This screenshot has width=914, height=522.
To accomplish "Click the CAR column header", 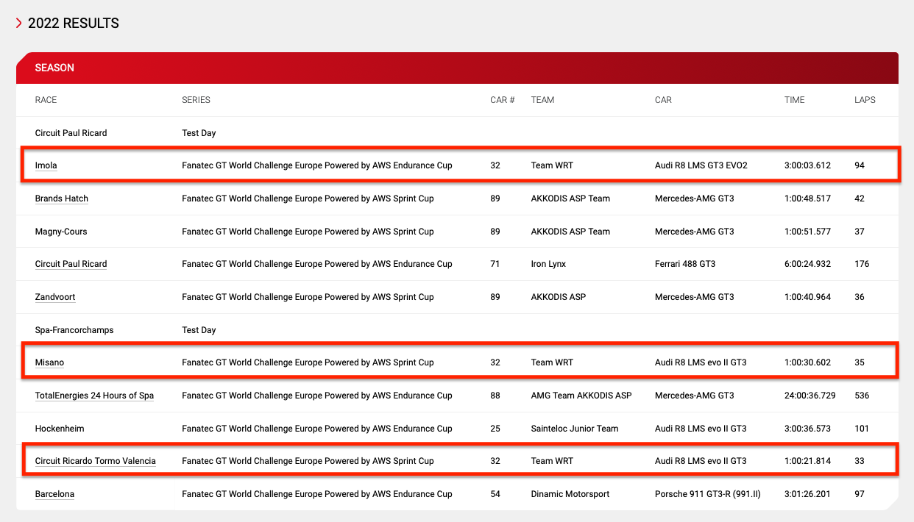I will pos(663,100).
